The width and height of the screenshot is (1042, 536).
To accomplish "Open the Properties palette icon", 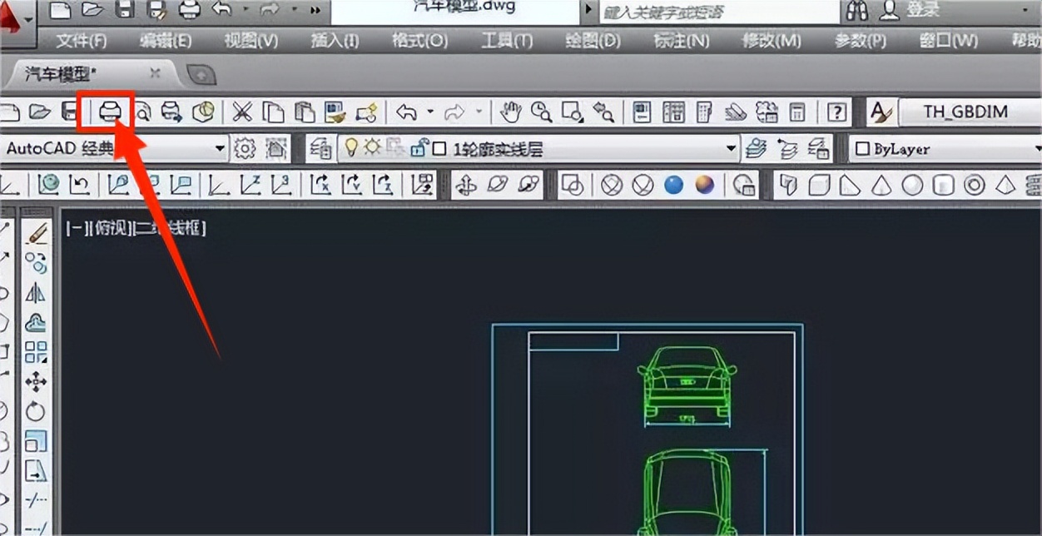I will (642, 112).
